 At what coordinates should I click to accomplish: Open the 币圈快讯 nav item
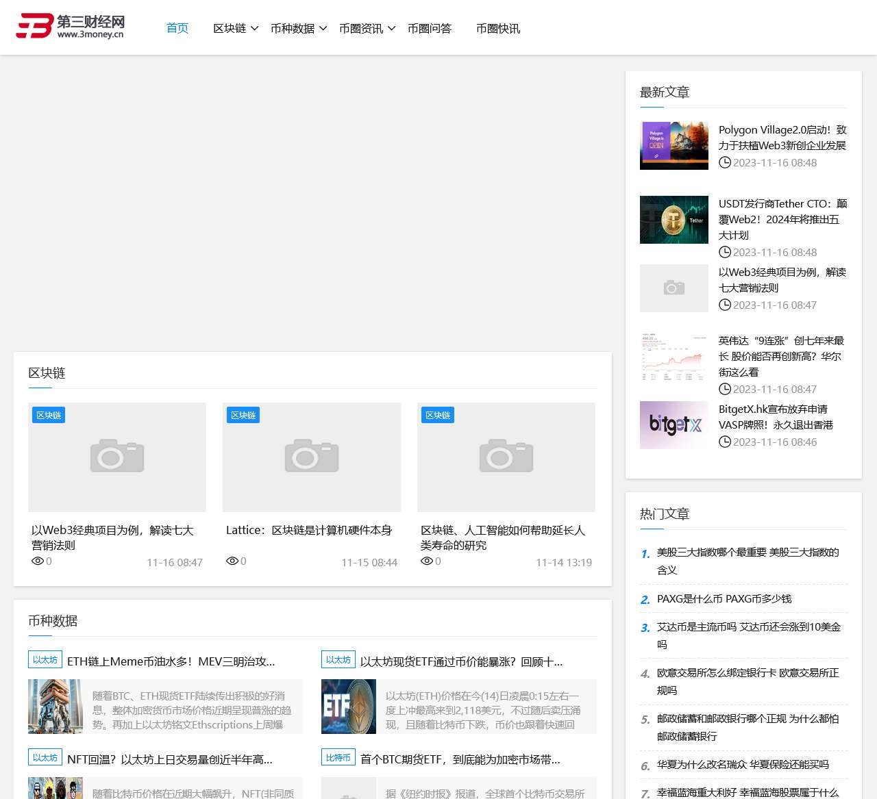(x=498, y=29)
